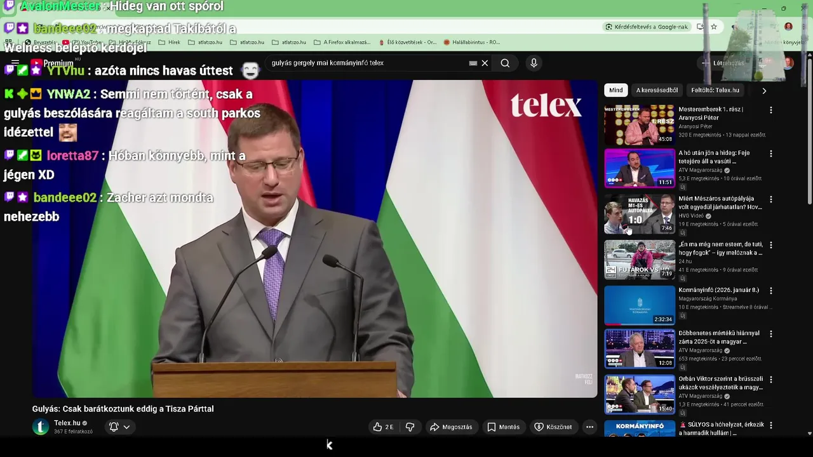Open 'Mesteremberek 1. rész' video thumbnail

coord(640,124)
